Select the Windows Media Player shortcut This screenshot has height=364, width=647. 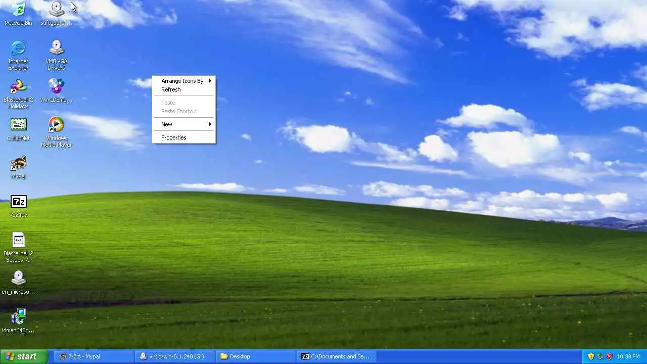56,132
